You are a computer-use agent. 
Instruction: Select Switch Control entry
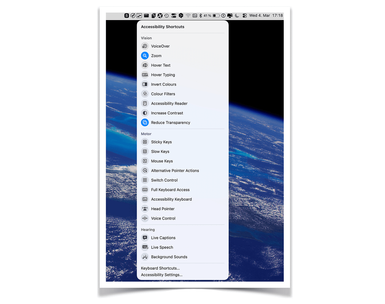click(x=182, y=180)
